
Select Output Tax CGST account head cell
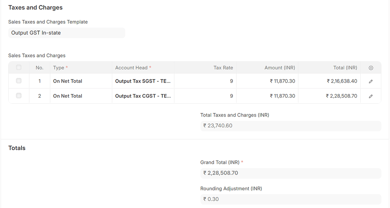click(x=143, y=96)
